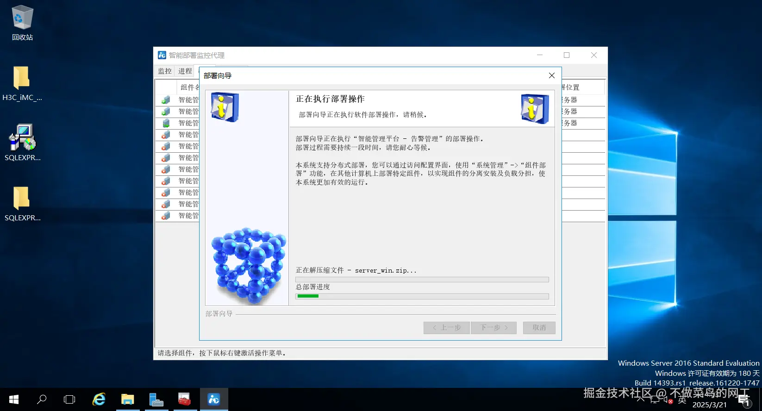Close the 部署向导 dialog
The image size is (762, 411).
pos(551,75)
